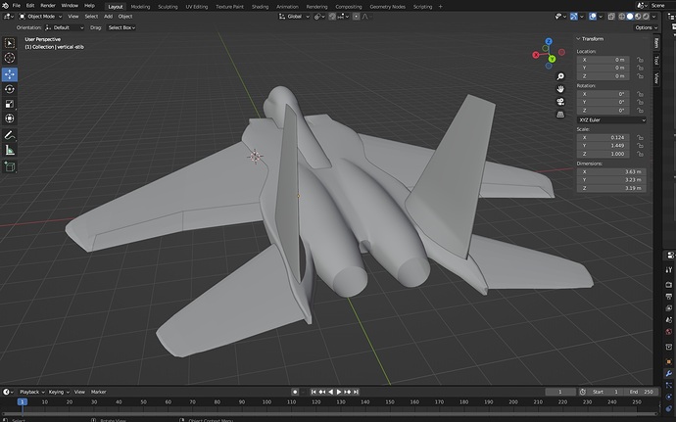Image resolution: width=676 pixels, height=422 pixels.
Task: Open the Object Mode dropdown
Action: (40, 17)
